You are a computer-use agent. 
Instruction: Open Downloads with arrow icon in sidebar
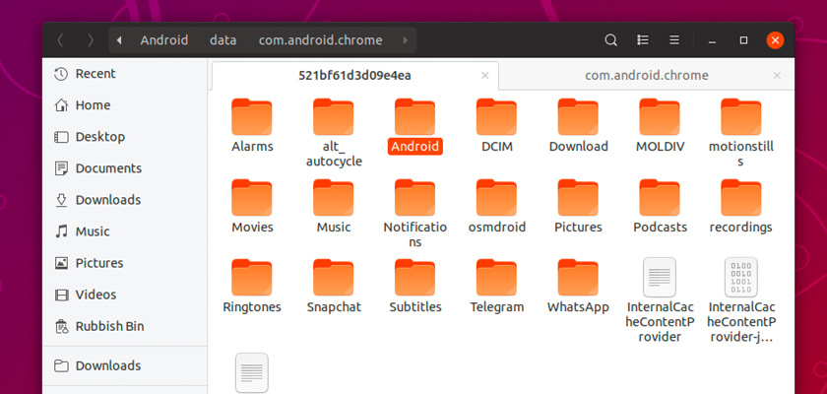click(124, 200)
